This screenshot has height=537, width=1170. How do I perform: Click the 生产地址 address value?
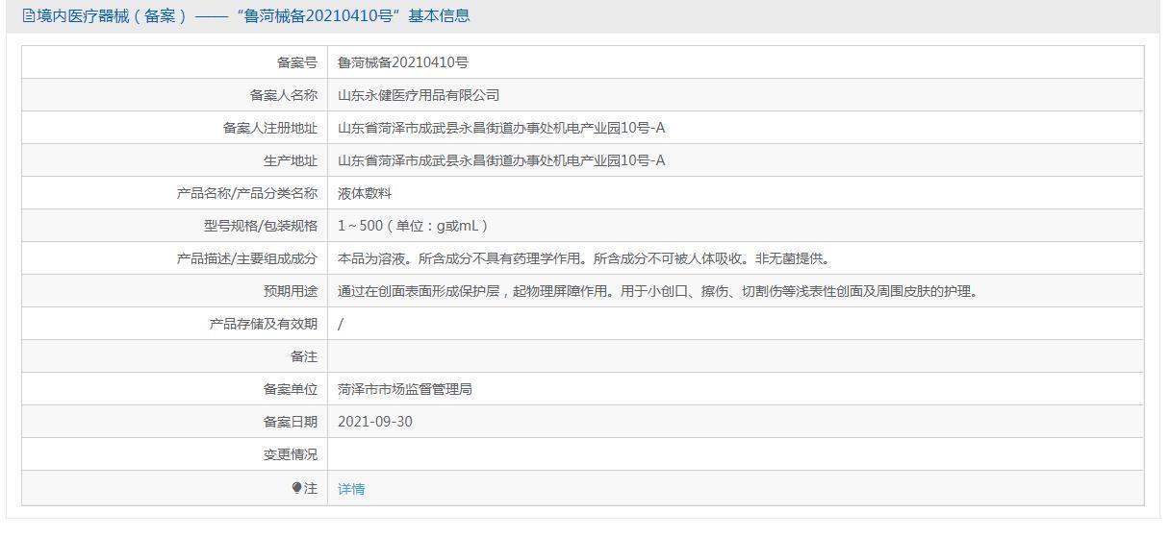coord(501,160)
